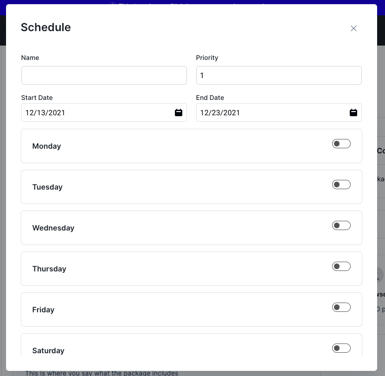Open the Start Date calendar picker icon
Screen dimensions: 385x376
179,112
